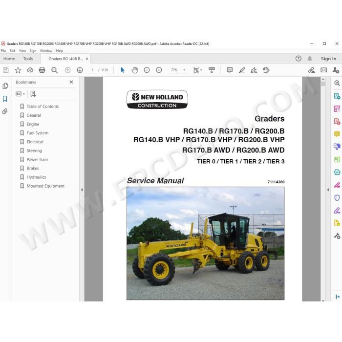Open the yellow Comment tool in right pane
Screen dimensions: 342x342
tap(337, 134)
